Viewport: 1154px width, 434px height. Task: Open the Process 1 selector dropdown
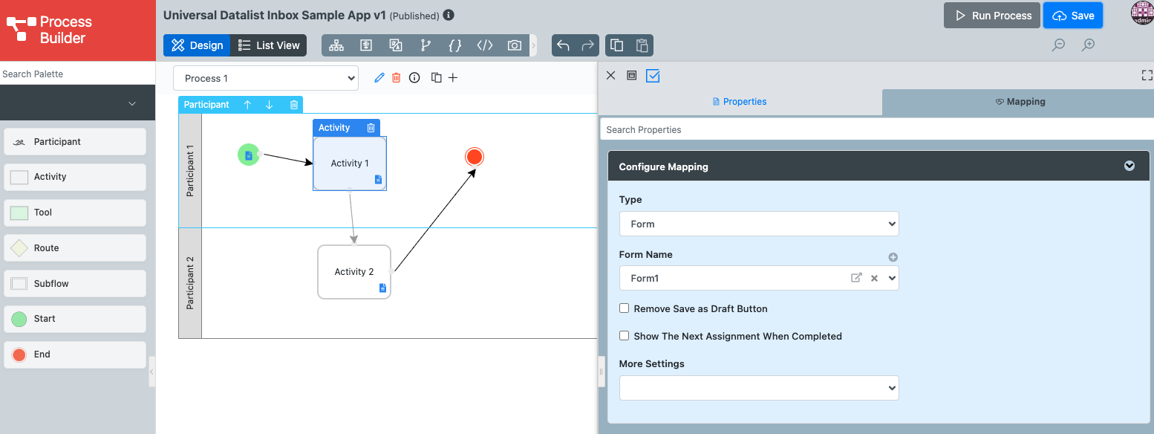(266, 78)
